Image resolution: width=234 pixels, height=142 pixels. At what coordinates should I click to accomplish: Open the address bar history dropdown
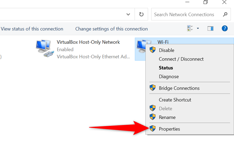pos(128,14)
